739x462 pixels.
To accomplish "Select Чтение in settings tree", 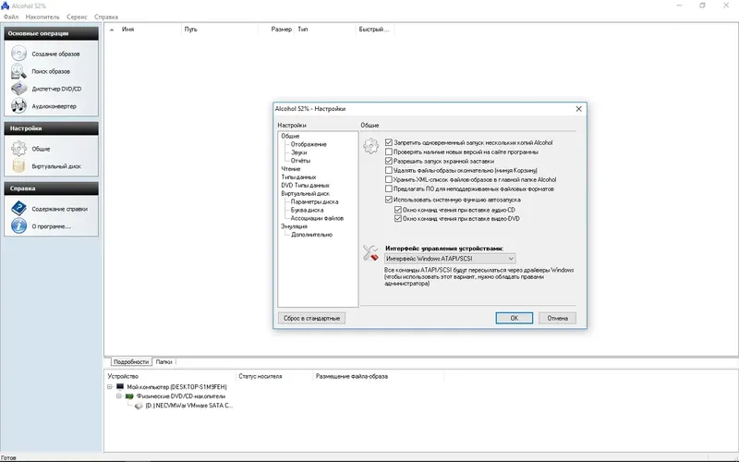I will click(291, 169).
